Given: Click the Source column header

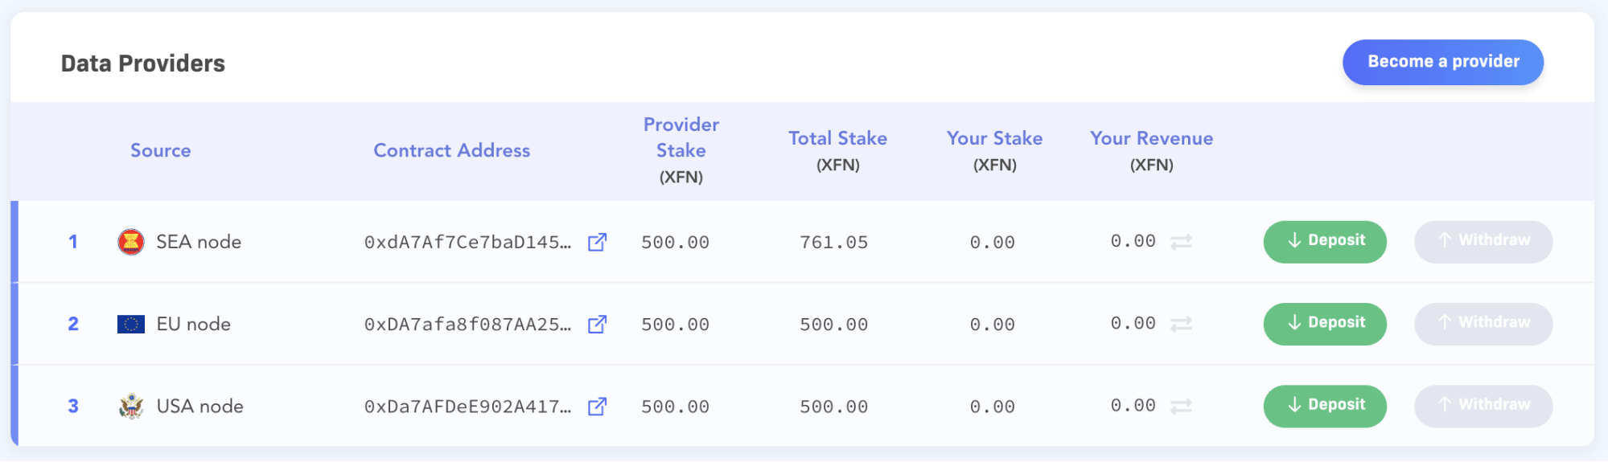Looking at the screenshot, I should tap(161, 150).
